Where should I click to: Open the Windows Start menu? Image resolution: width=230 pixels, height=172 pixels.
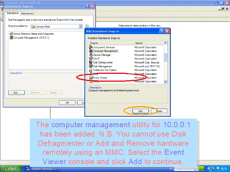coord(10,168)
